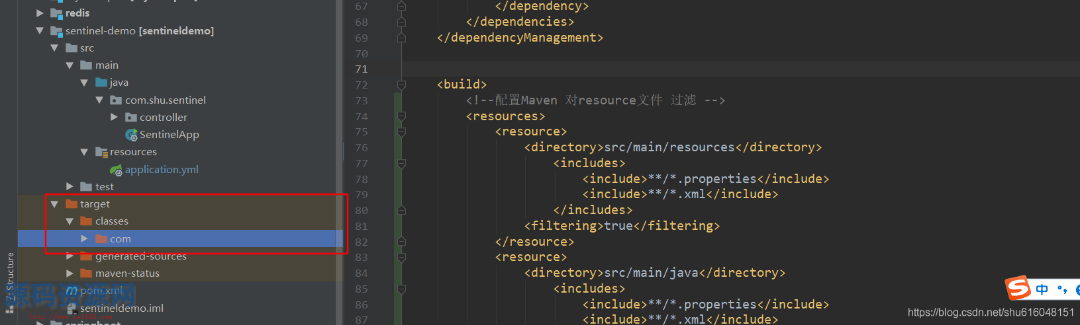Viewport: 1080px width, 325px height.
Task: Click the java source root folder icon
Action: coord(101,83)
